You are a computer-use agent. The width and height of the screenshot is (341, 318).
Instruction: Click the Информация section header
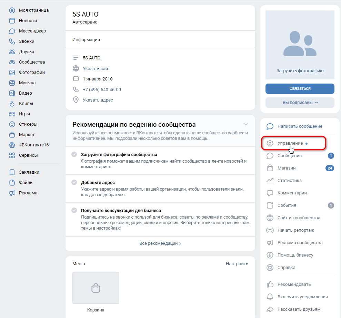(86, 40)
